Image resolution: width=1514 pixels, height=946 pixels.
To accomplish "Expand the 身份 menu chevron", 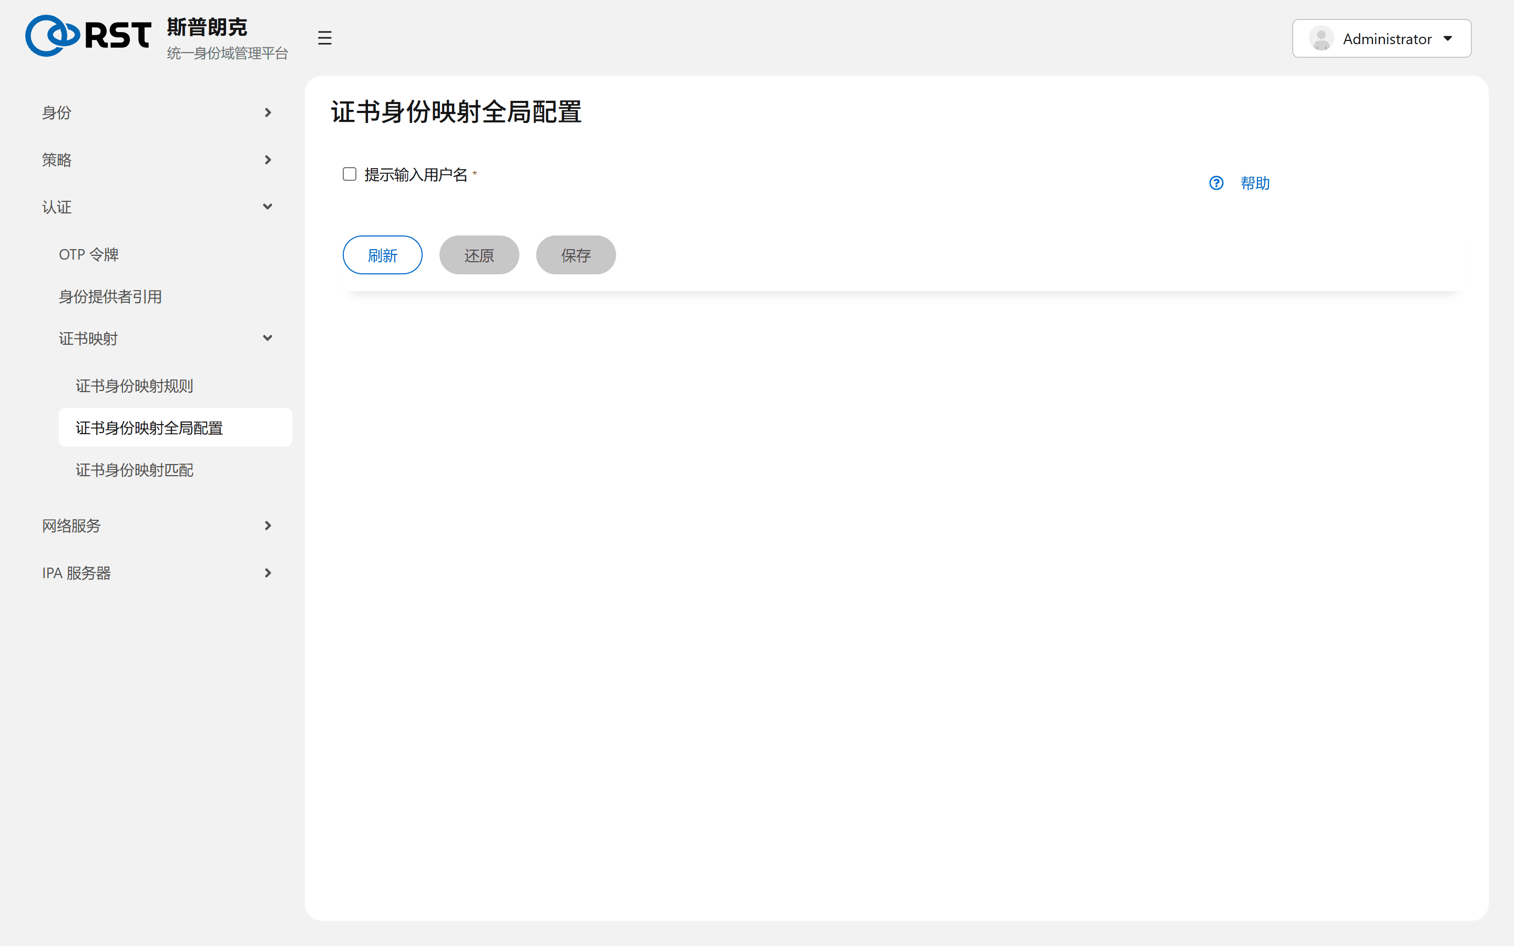I will (268, 112).
